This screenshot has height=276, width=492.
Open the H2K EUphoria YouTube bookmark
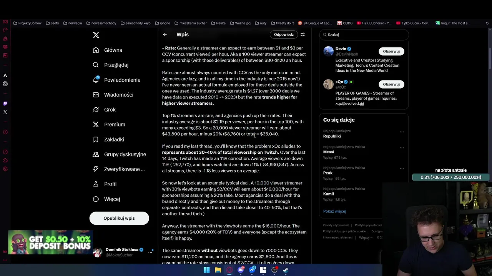pyautogui.click(x=374, y=23)
